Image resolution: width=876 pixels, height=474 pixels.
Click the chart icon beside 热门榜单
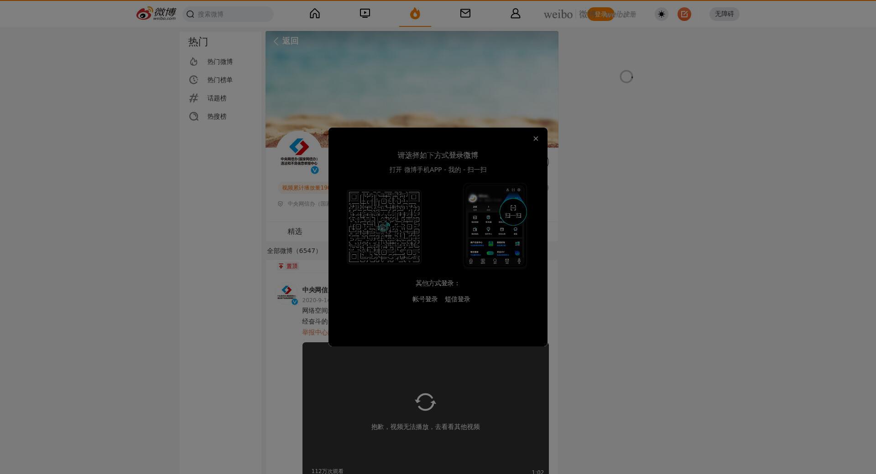click(x=194, y=80)
